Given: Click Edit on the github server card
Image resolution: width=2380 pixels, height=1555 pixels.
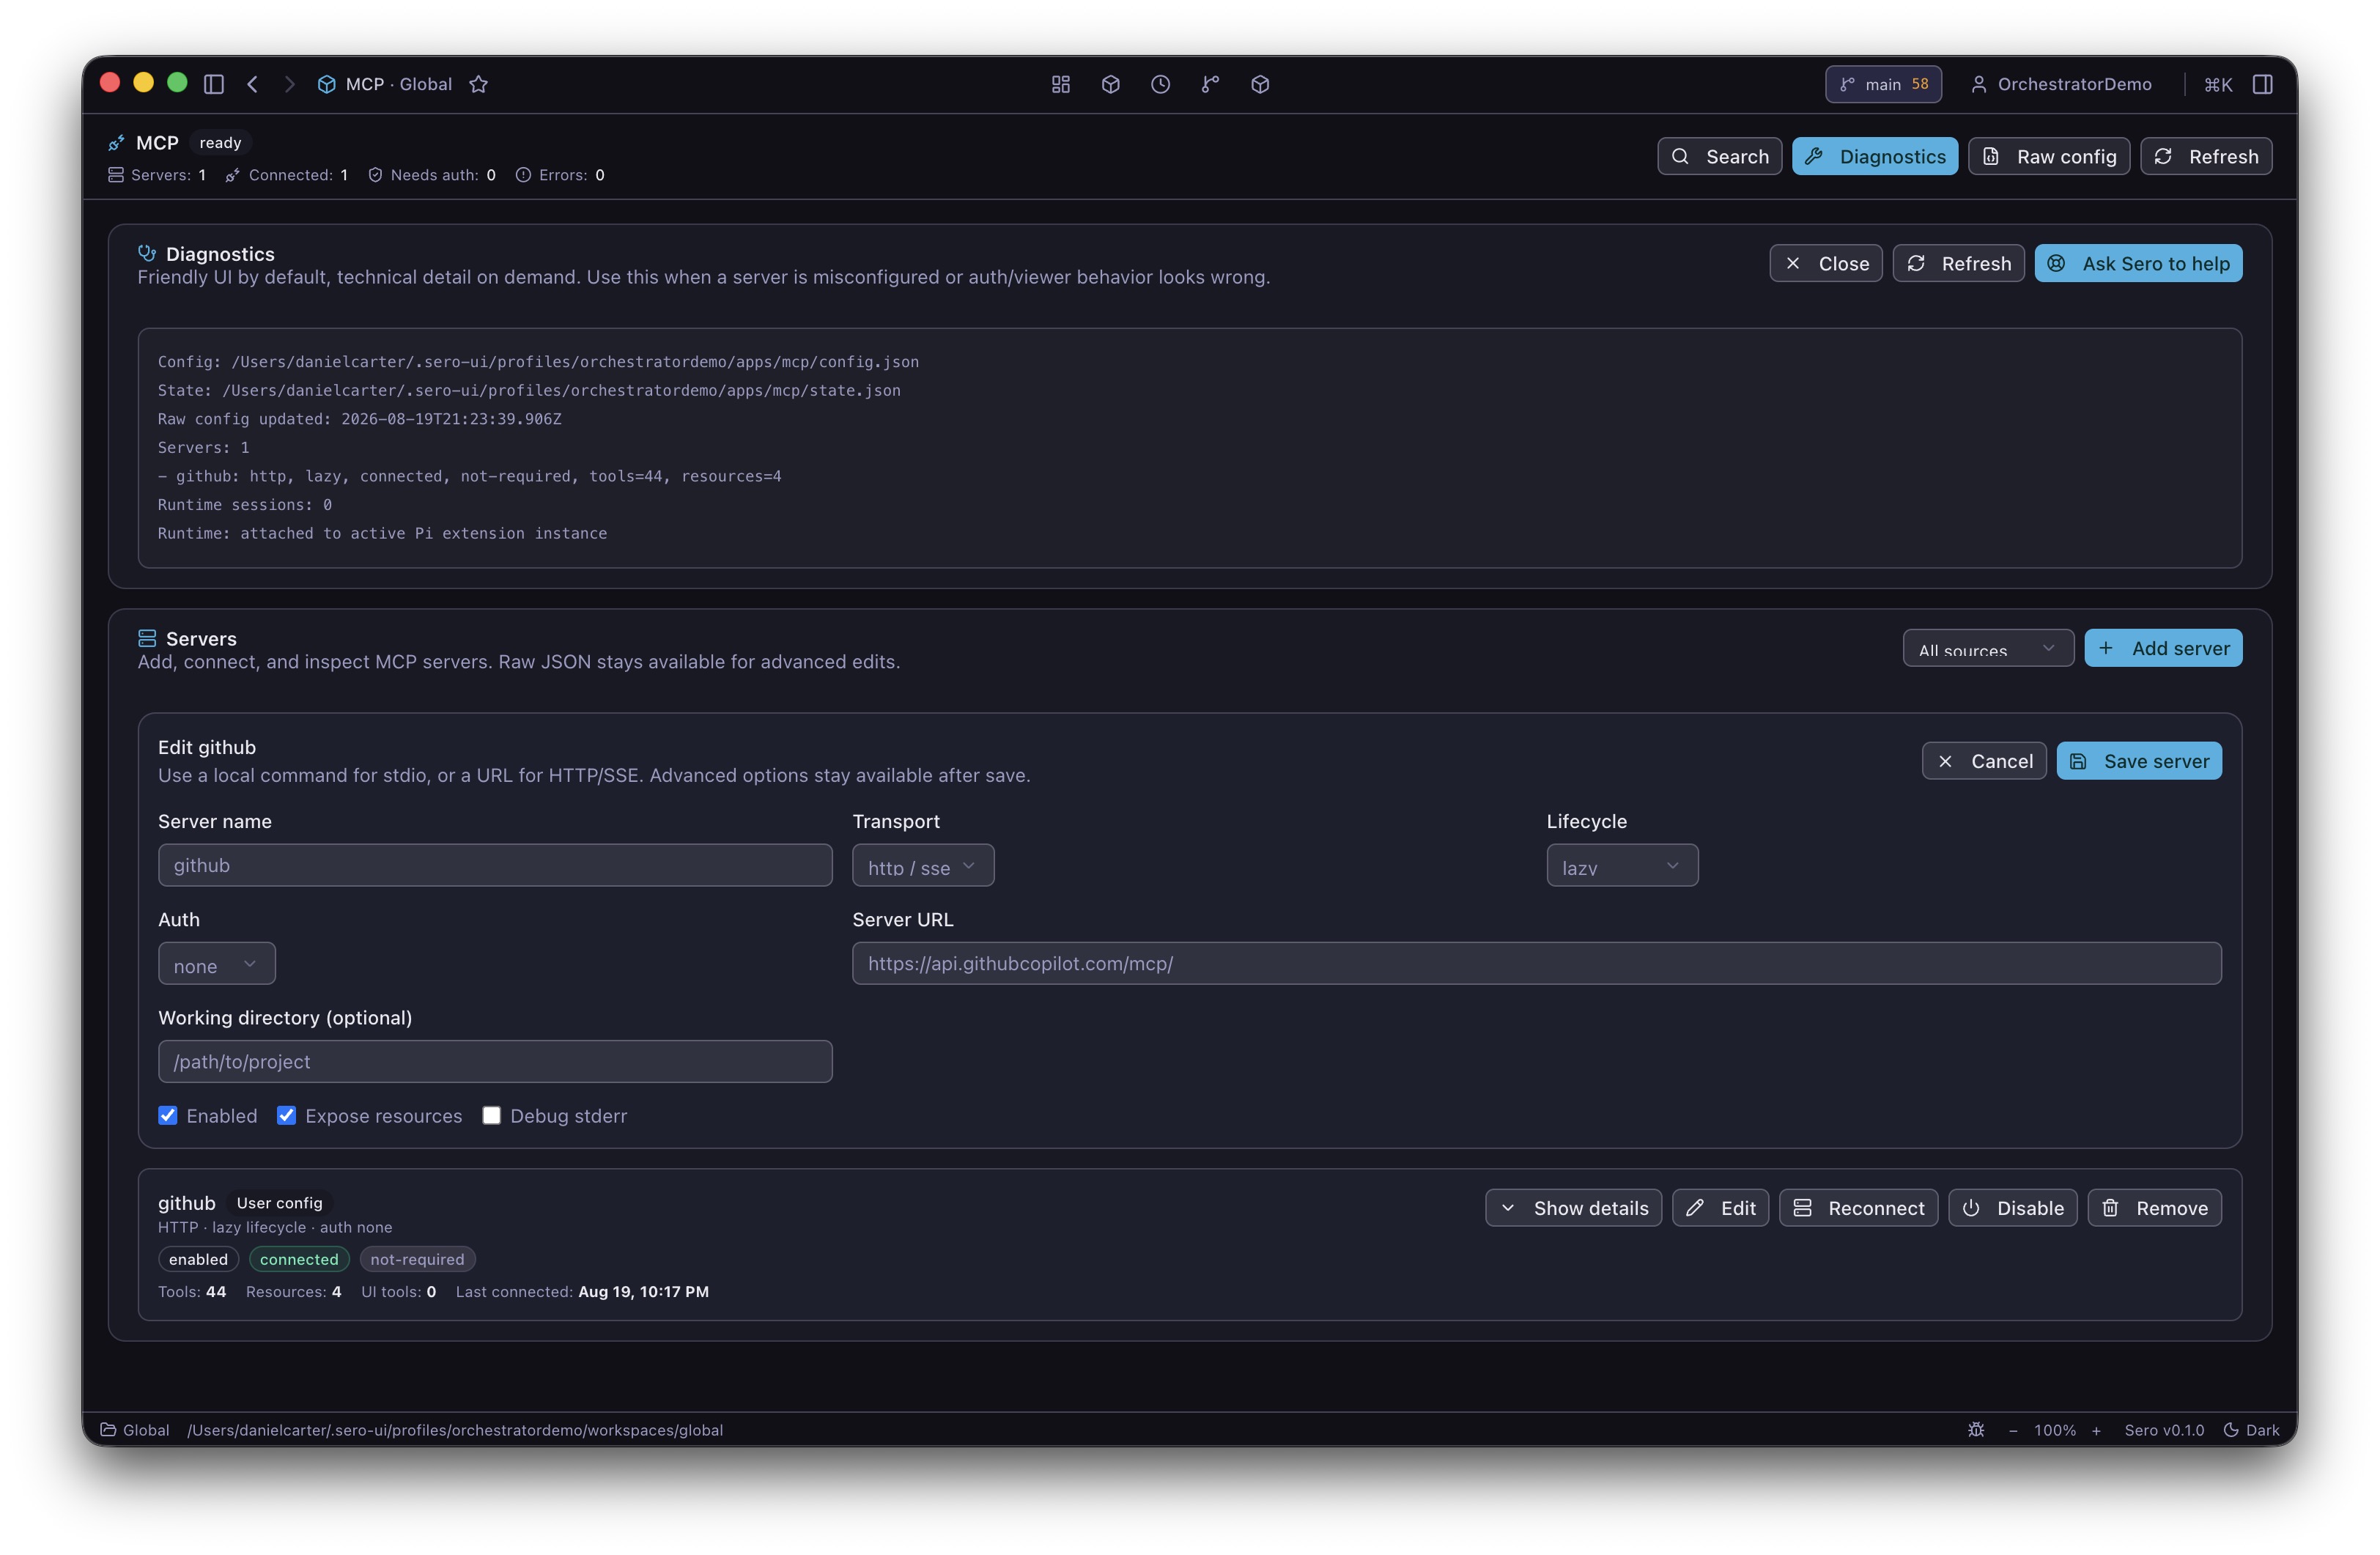Looking at the screenshot, I should (x=1721, y=1208).
